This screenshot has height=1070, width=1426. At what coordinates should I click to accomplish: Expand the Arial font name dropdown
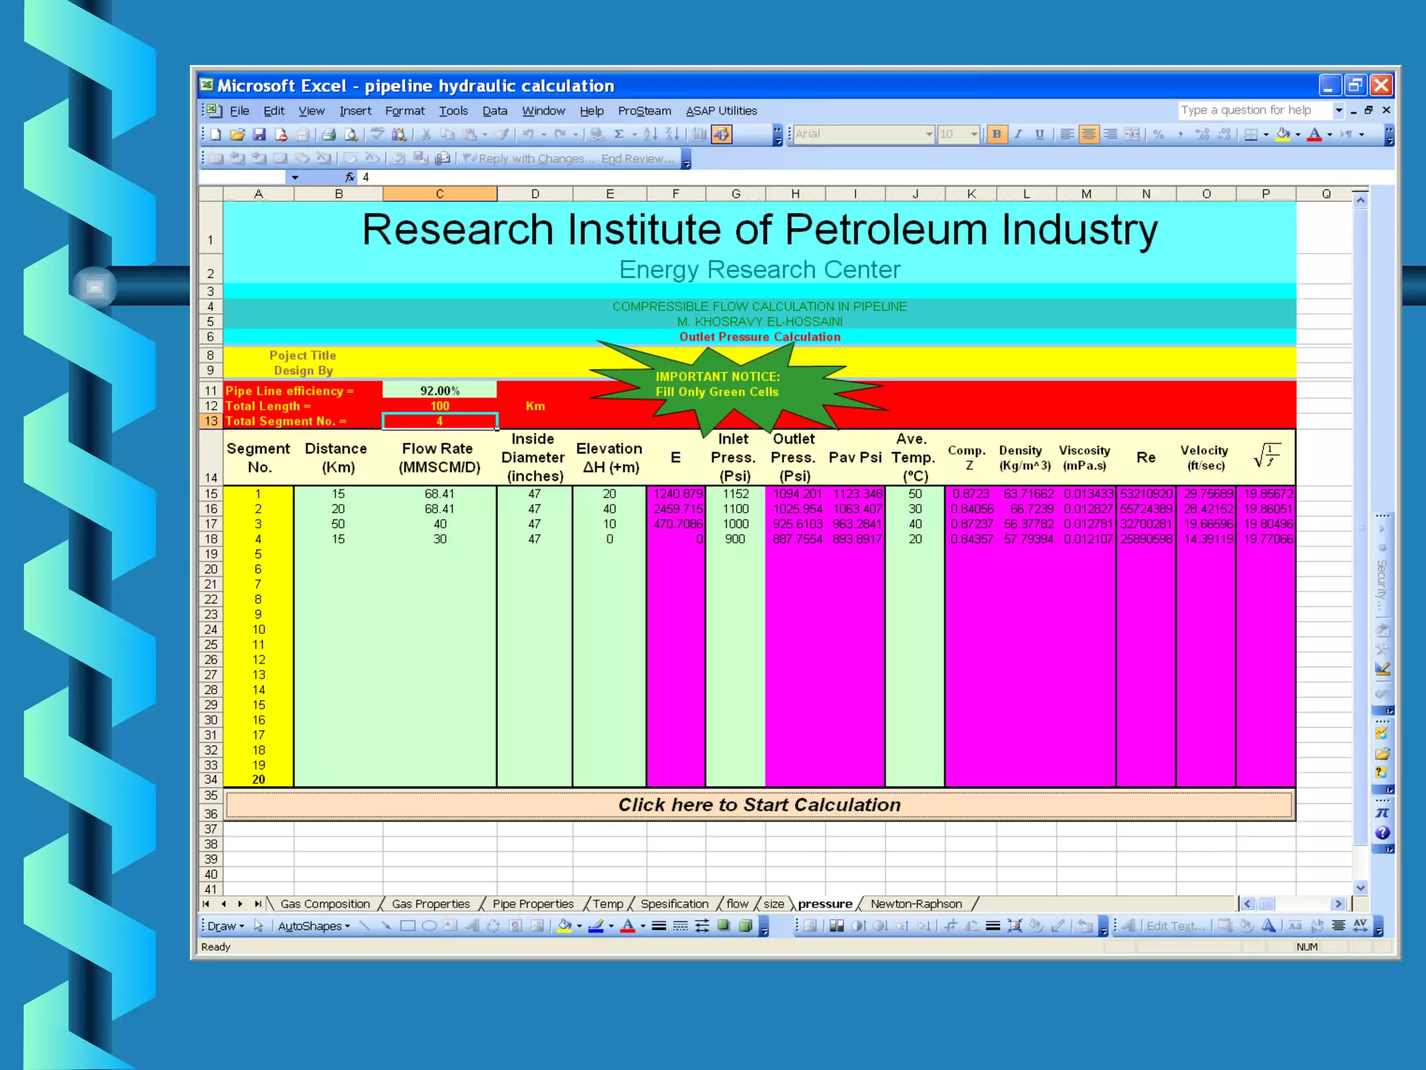(929, 134)
